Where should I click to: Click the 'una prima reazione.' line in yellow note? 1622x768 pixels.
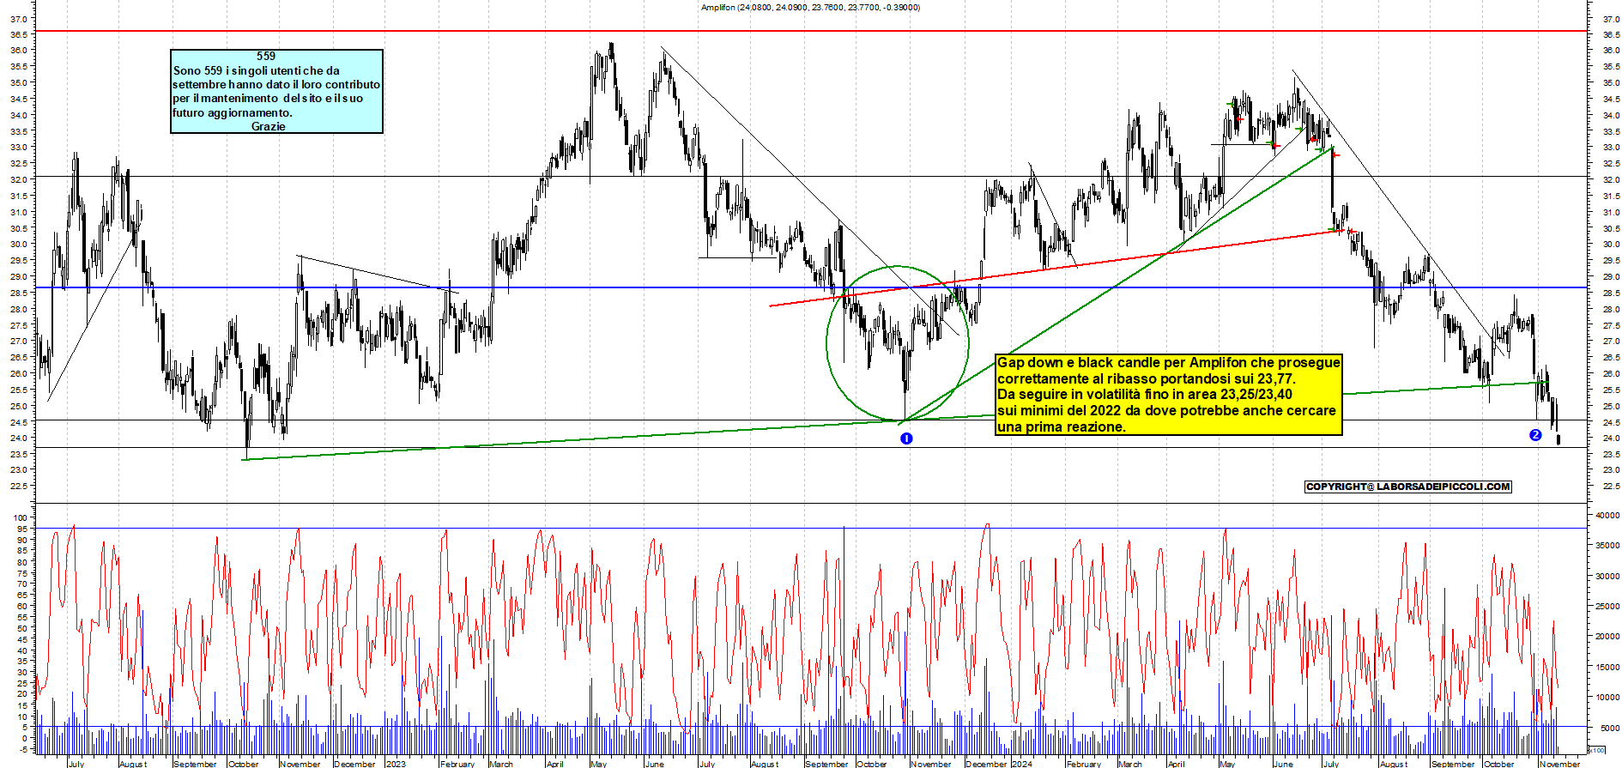pos(1061,426)
